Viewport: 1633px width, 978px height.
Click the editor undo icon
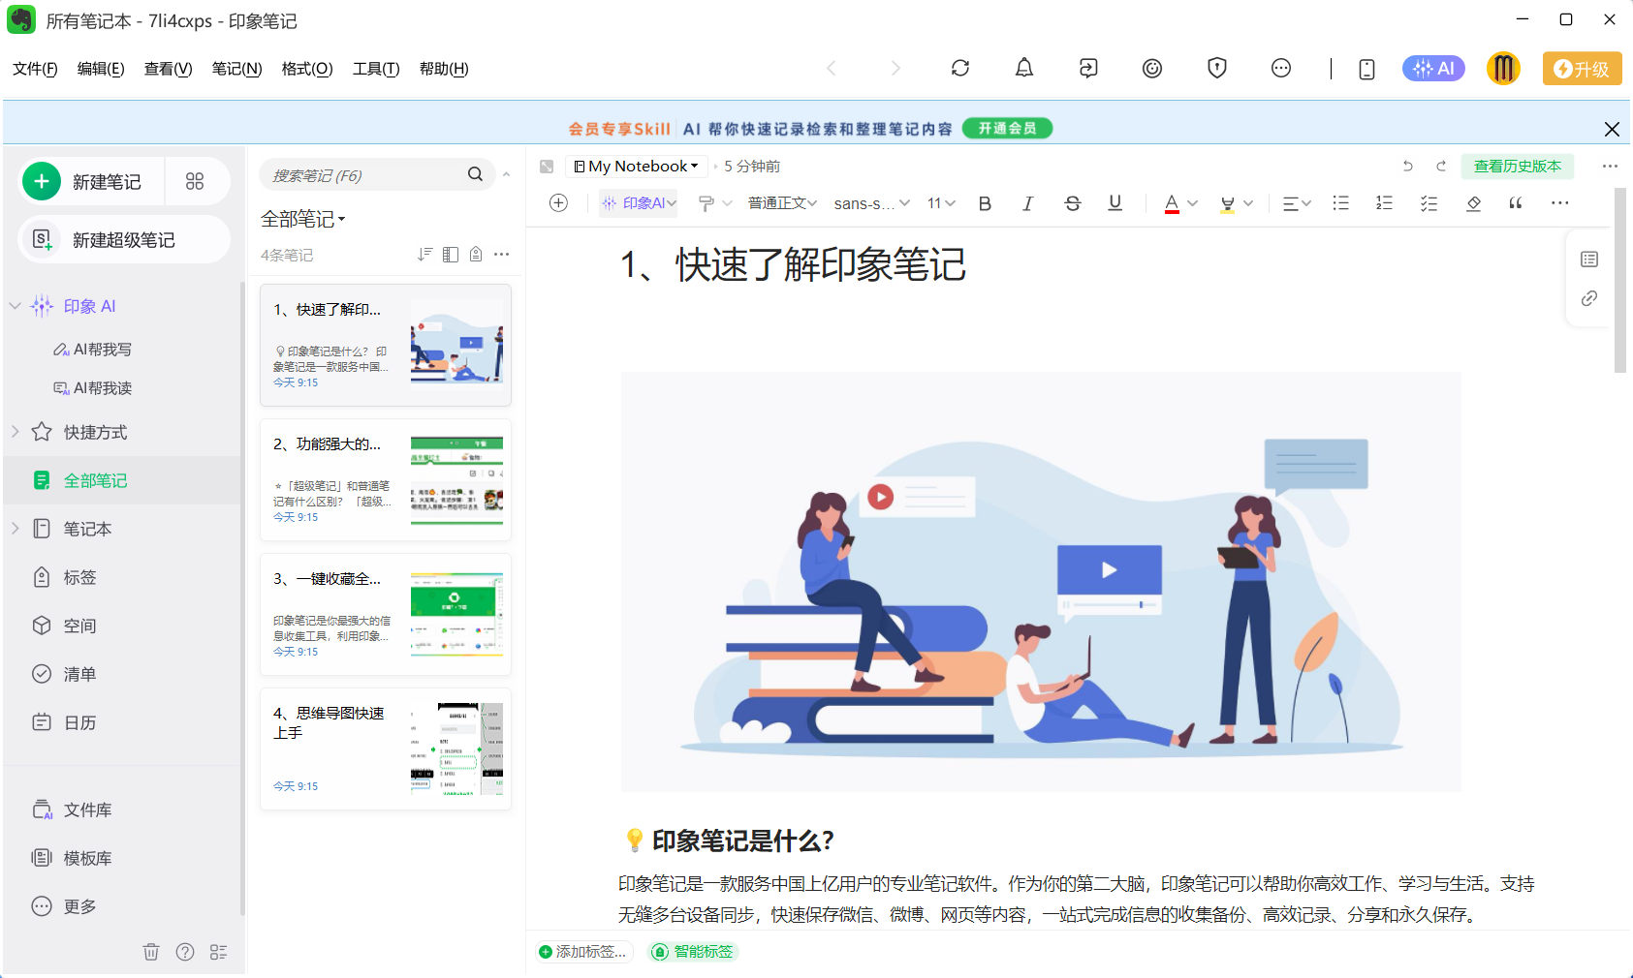1408,167
